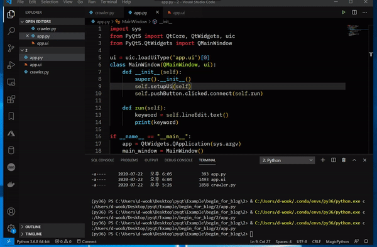Open the Problems panel tab

(129, 160)
